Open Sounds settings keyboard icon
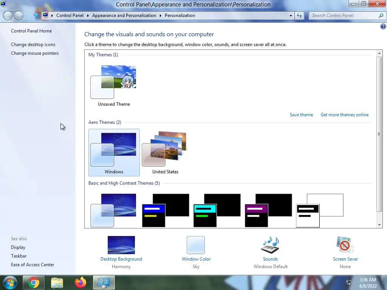Image resolution: width=387 pixels, height=290 pixels. 270,245
